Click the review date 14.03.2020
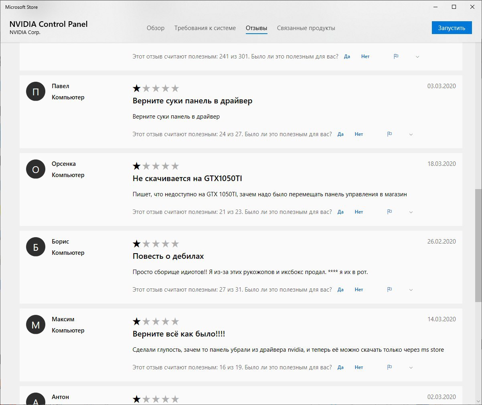 click(441, 319)
